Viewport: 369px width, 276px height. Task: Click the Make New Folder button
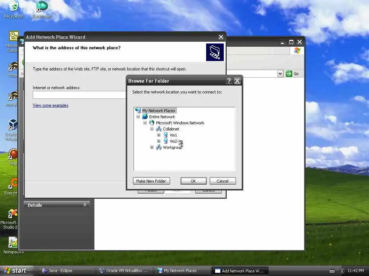(x=151, y=181)
